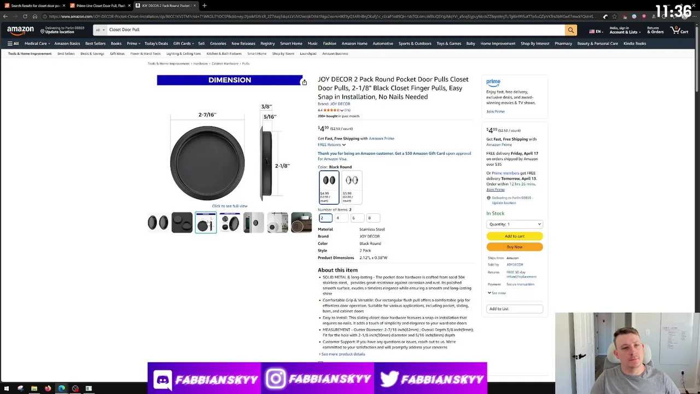Choose Black Round color swatch
700x394 pixels.
[x=329, y=187]
